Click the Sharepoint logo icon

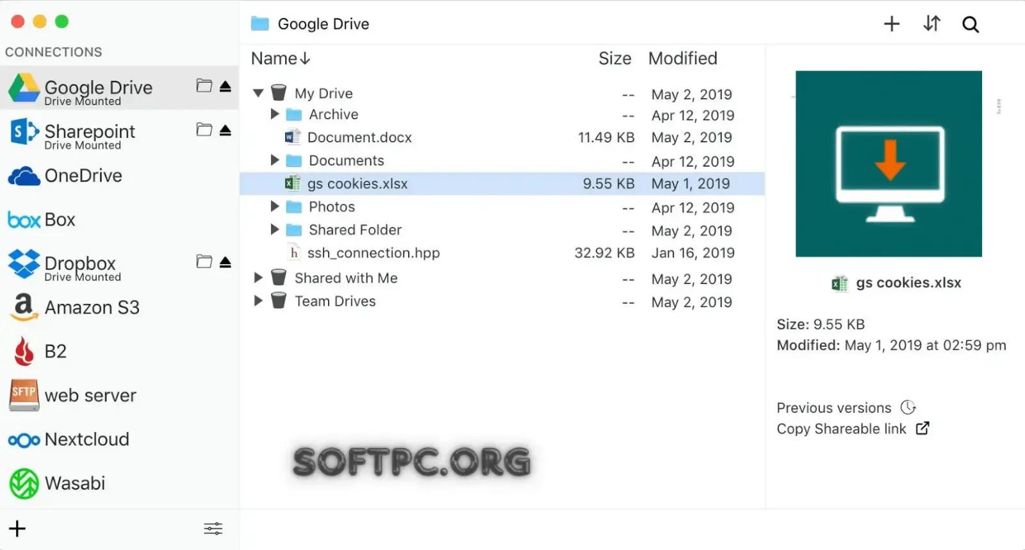[x=24, y=131]
